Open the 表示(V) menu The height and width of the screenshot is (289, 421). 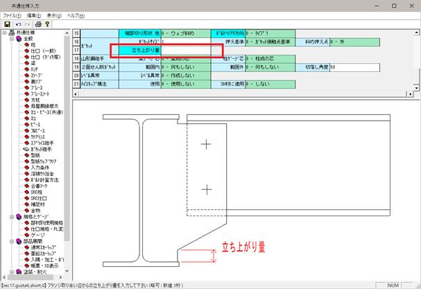click(54, 16)
